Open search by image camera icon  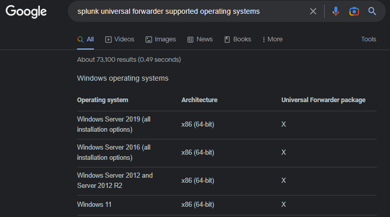tap(354, 11)
